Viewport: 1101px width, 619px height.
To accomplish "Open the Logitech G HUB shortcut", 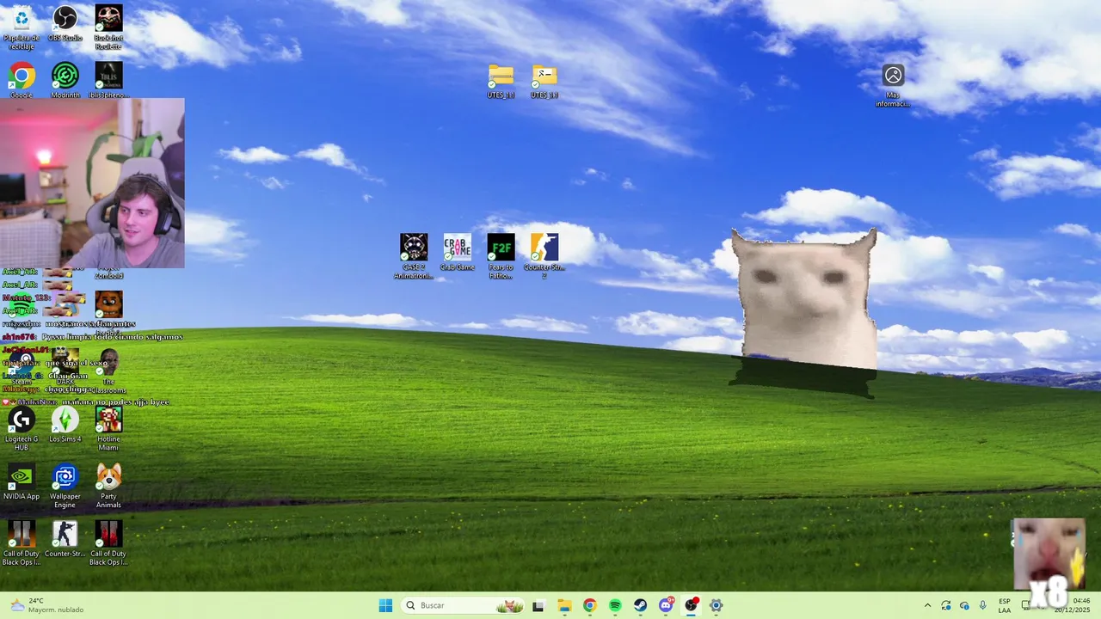I will pos(22,428).
